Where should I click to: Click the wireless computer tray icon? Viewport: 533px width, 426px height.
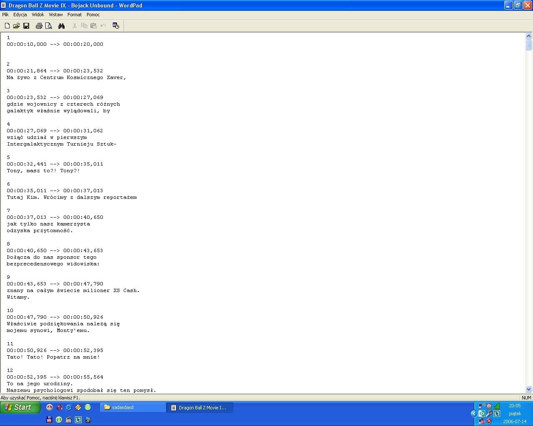click(x=481, y=406)
